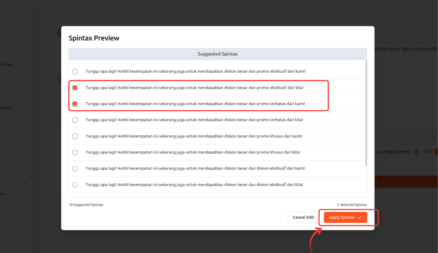
Task: Uncheck the 'promo eksklusif dari kita' suggestion
Action: click(75, 88)
